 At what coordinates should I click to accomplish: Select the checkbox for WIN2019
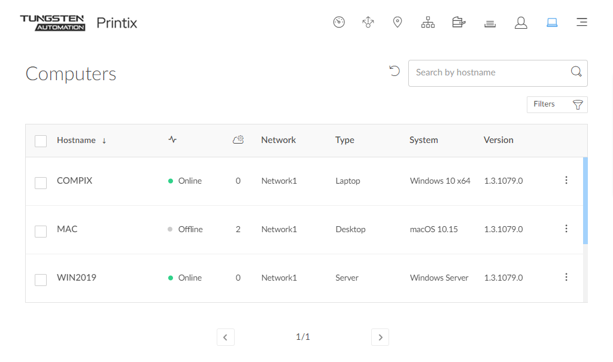click(41, 279)
